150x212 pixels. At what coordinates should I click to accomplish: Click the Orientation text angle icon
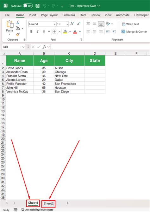108,24
